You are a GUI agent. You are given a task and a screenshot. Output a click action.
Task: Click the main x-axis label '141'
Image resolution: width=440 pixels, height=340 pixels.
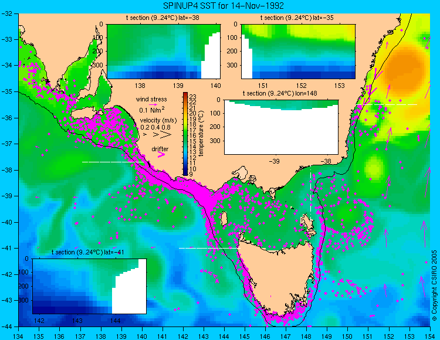[162, 336]
